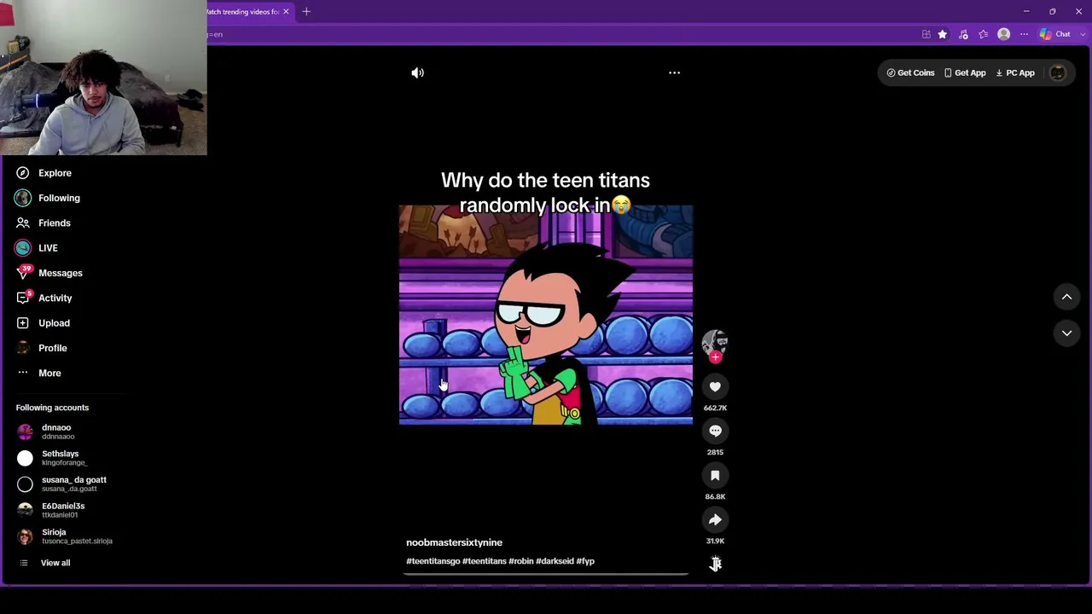
Task: Go to previous video with up chevron
Action: [x=1066, y=297]
